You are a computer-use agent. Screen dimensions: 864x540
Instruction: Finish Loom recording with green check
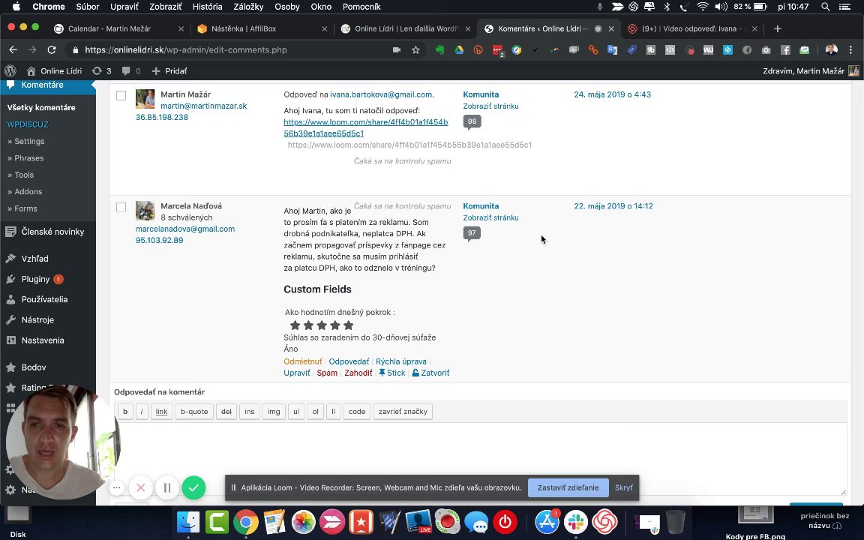point(193,487)
